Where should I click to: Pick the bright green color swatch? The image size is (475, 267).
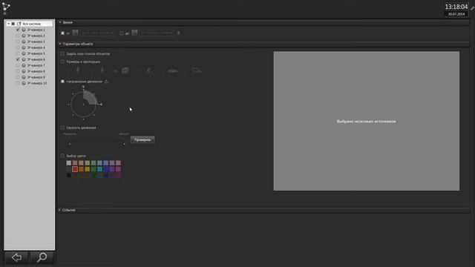pos(94,169)
